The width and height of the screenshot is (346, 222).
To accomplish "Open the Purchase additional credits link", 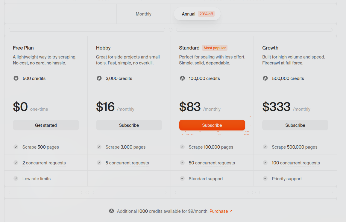I will (219, 211).
